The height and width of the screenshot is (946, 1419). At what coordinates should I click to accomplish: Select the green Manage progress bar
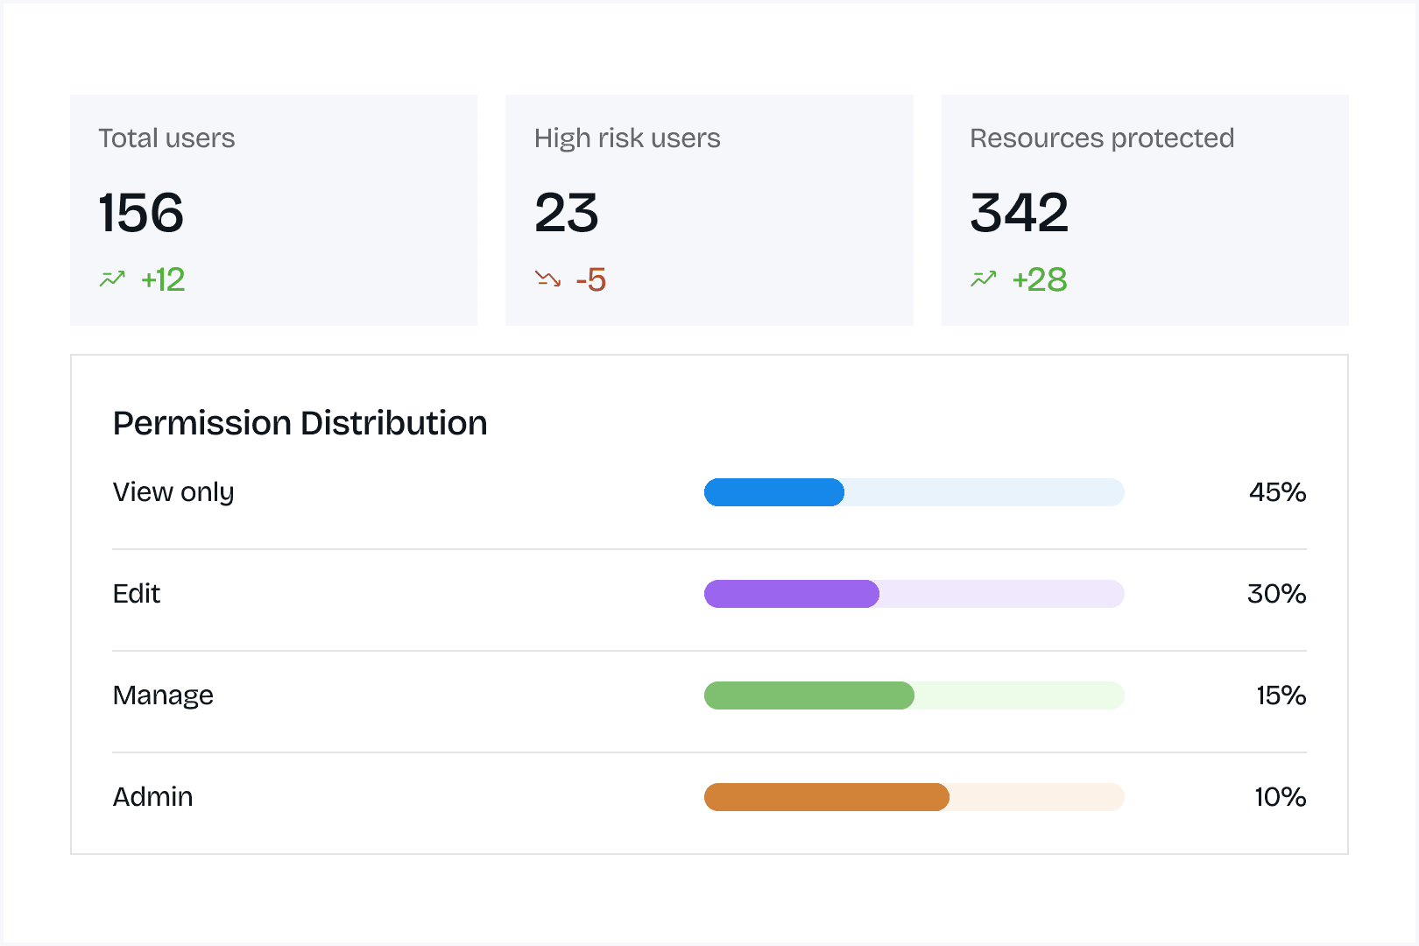[914, 695]
